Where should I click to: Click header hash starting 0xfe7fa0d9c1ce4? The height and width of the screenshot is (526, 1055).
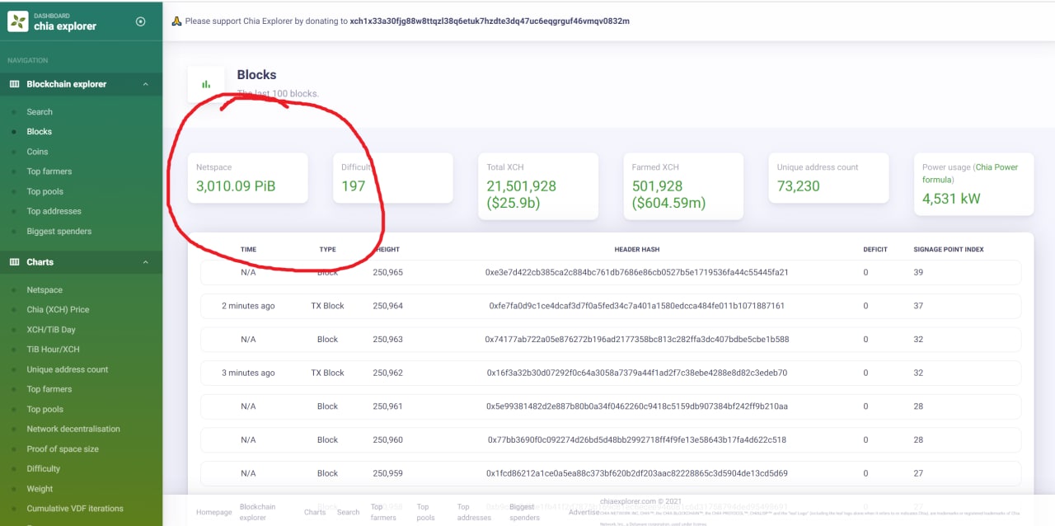tap(637, 306)
